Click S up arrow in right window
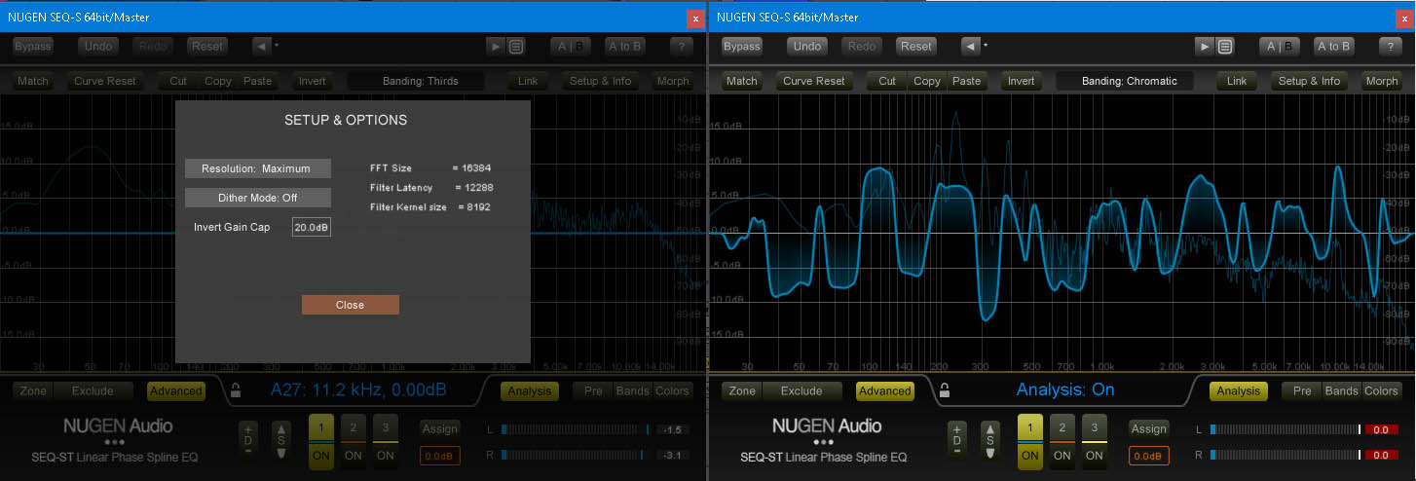The width and height of the screenshot is (1416, 481). coord(990,428)
